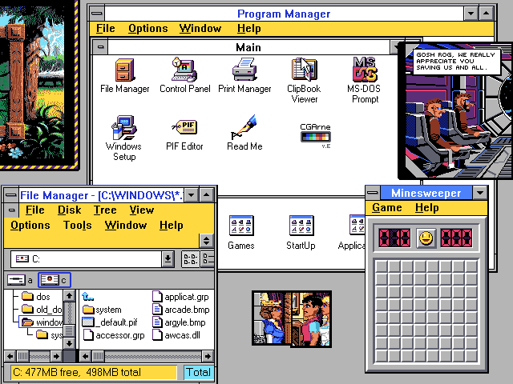Click tree pane vertical scroll thumb
The height and width of the screenshot is (384, 513).
pyautogui.click(x=69, y=330)
